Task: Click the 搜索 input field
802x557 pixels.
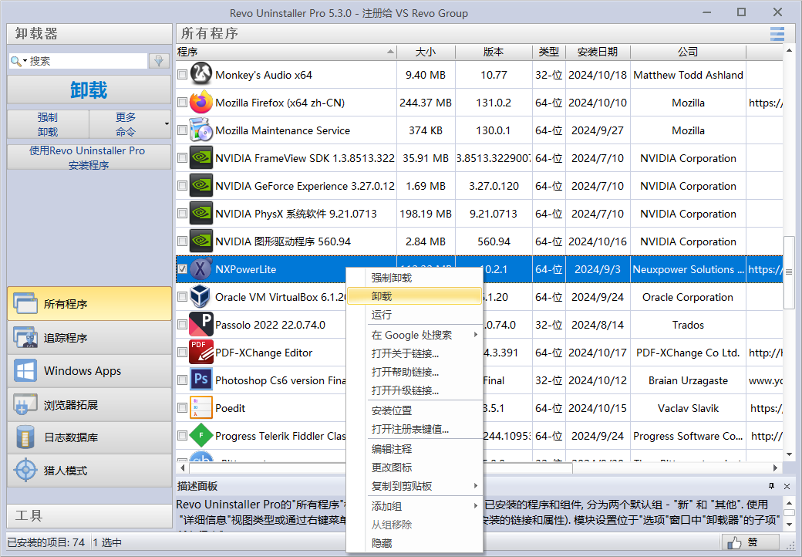Action: pos(87,61)
